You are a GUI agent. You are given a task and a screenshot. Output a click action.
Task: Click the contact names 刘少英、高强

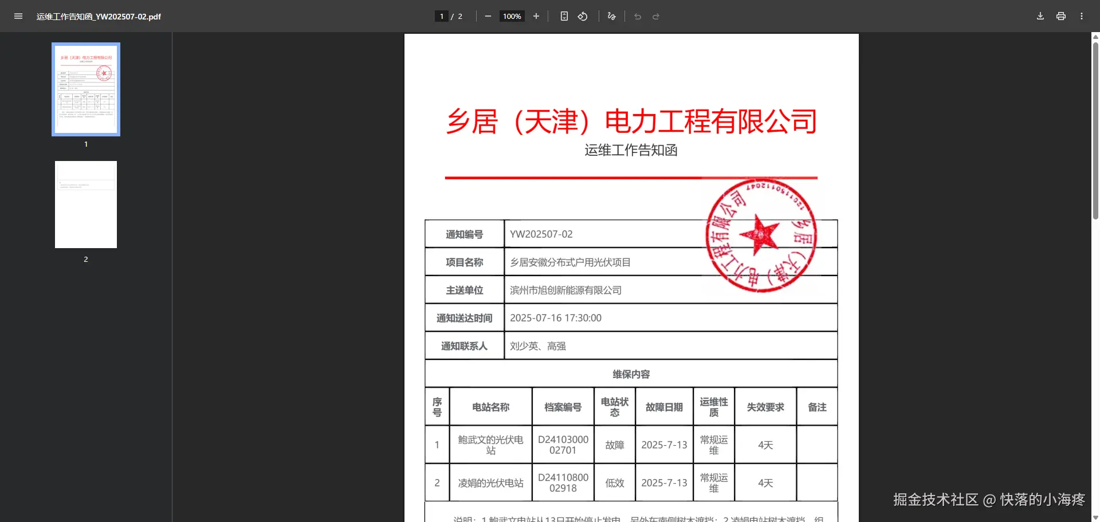point(538,346)
